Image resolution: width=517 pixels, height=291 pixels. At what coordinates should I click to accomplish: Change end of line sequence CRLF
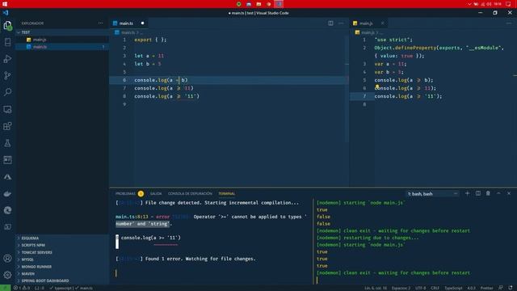coord(435,288)
